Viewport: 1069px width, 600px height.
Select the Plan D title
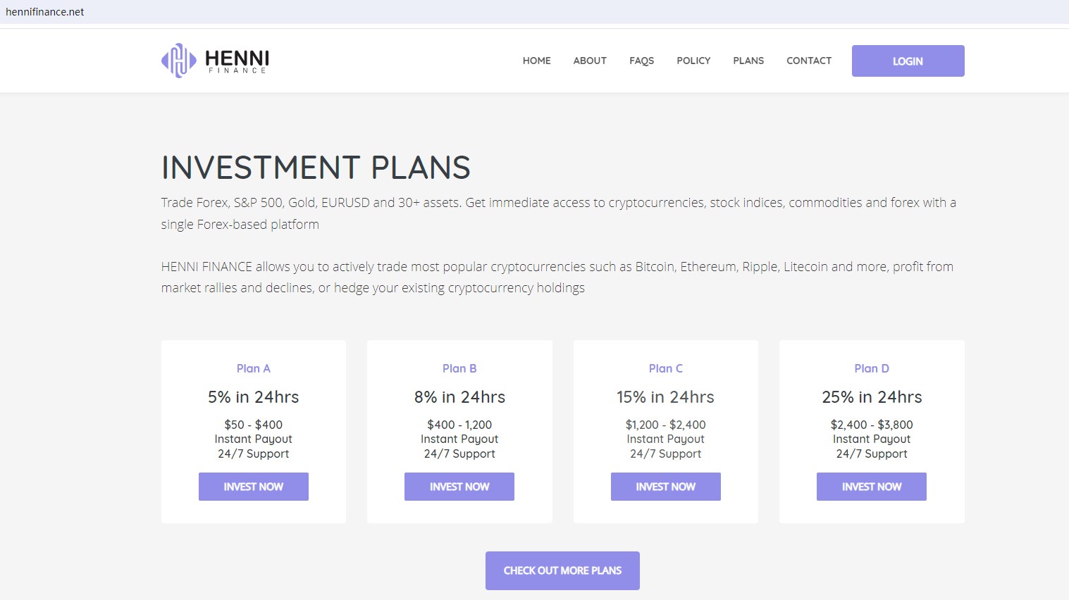872,368
